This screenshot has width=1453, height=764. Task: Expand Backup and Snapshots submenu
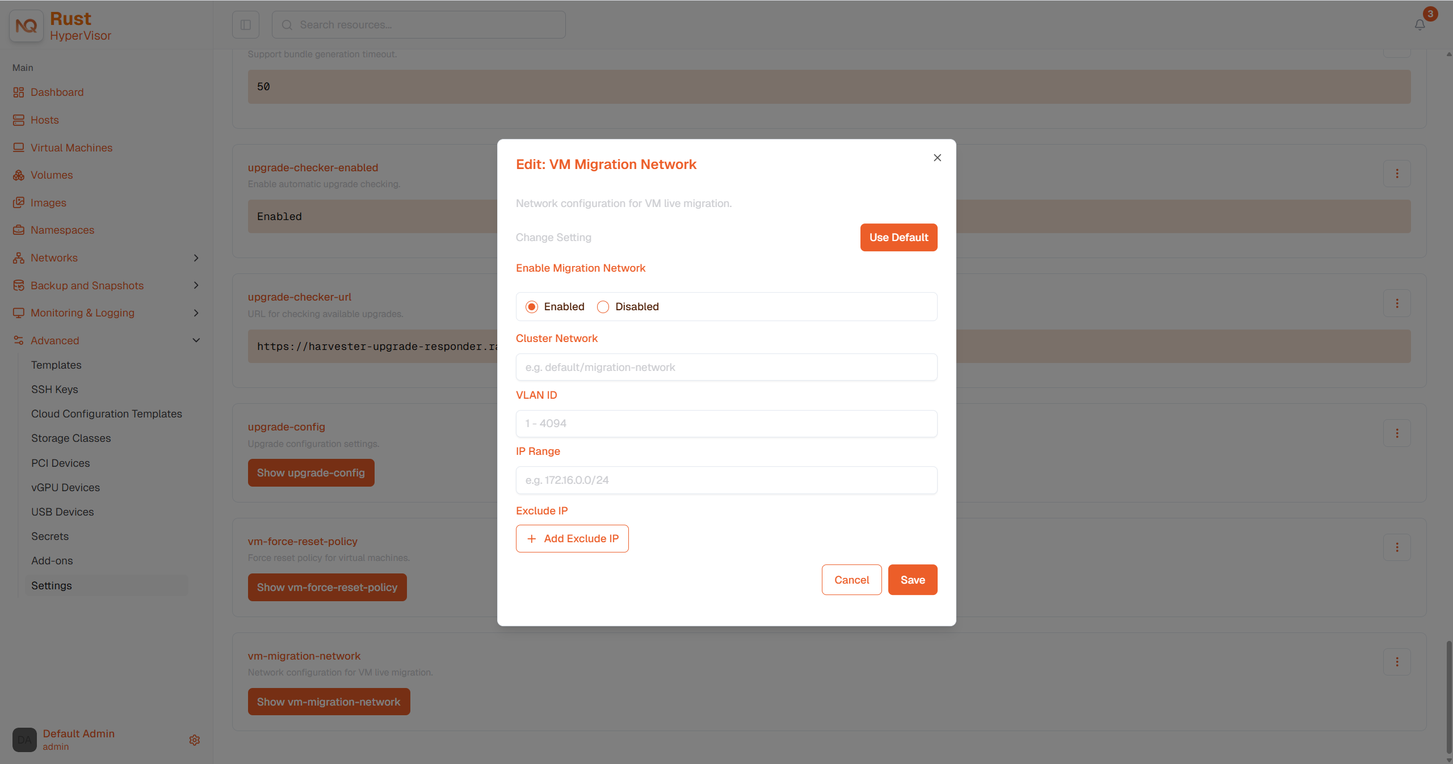196,285
